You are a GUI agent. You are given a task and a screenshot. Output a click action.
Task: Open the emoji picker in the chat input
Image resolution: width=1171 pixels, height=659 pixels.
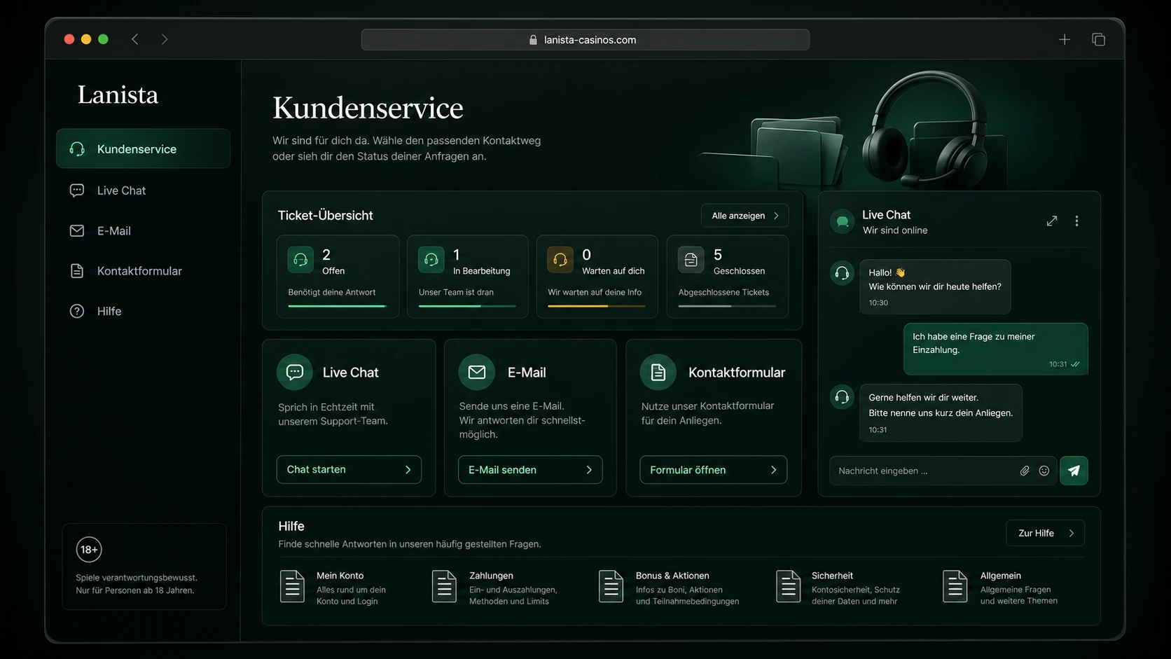click(x=1044, y=471)
